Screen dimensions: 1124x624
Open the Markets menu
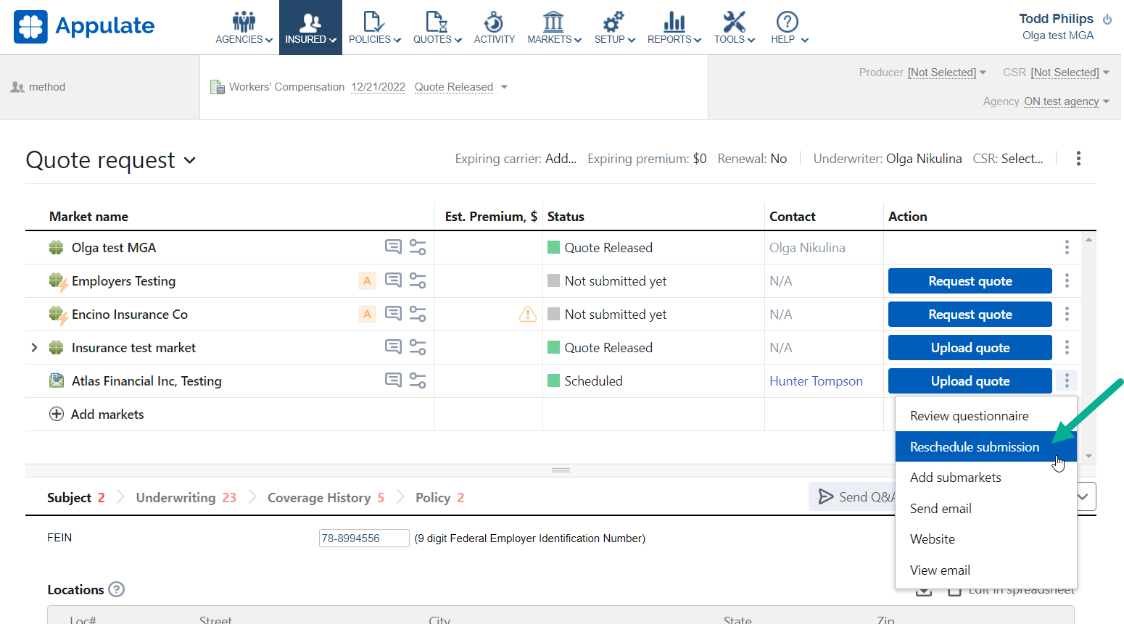[x=554, y=28]
